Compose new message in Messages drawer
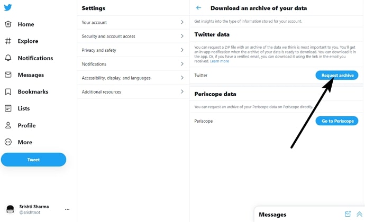 [348, 214]
